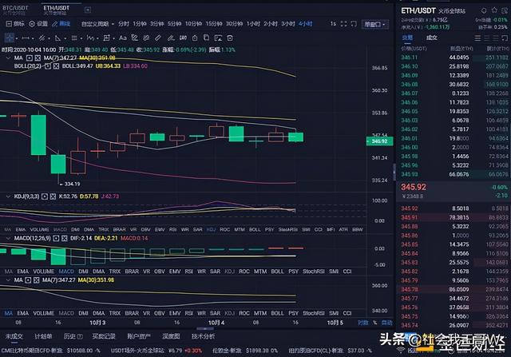Click the favorite star icon beside ETH/USDT
The image size is (511, 357).
494,10
